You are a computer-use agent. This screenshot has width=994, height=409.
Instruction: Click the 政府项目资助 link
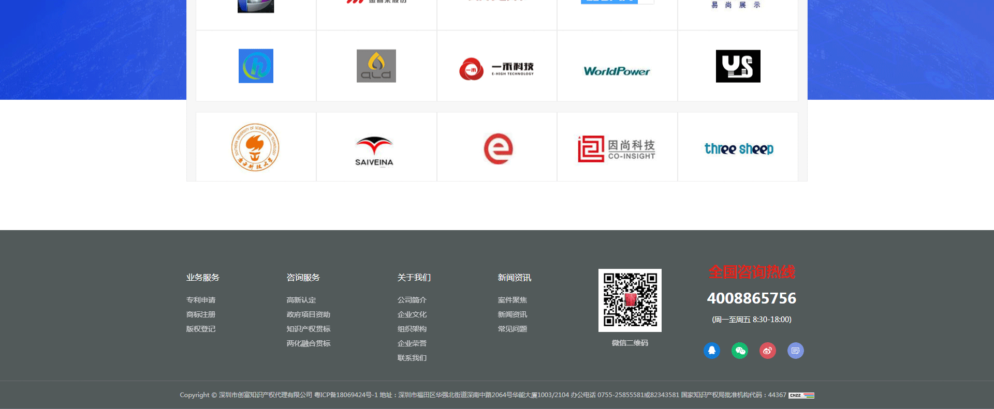[309, 314]
